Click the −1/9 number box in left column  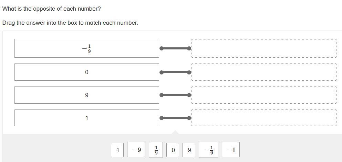(x=86, y=48)
